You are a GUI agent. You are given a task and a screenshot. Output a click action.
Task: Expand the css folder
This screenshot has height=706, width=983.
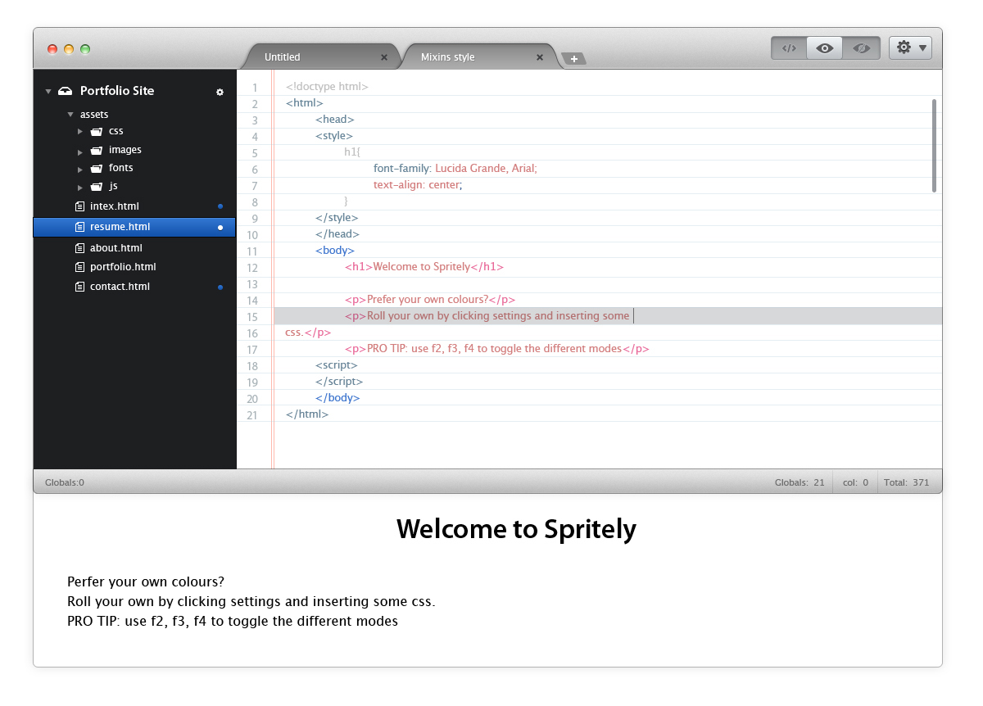(x=80, y=131)
